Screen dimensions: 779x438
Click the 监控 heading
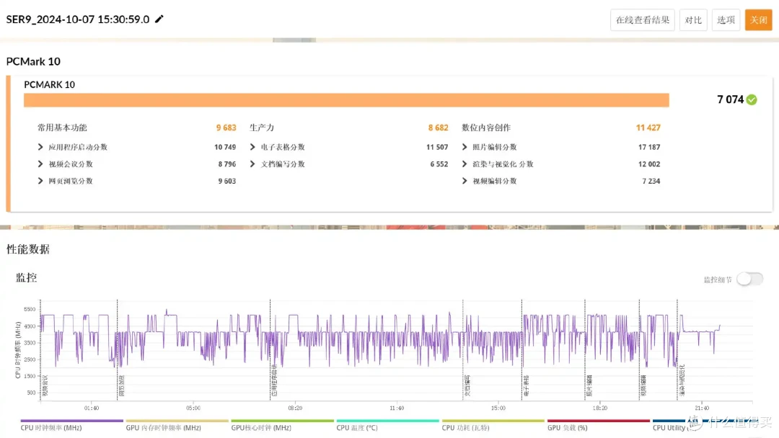click(x=27, y=277)
